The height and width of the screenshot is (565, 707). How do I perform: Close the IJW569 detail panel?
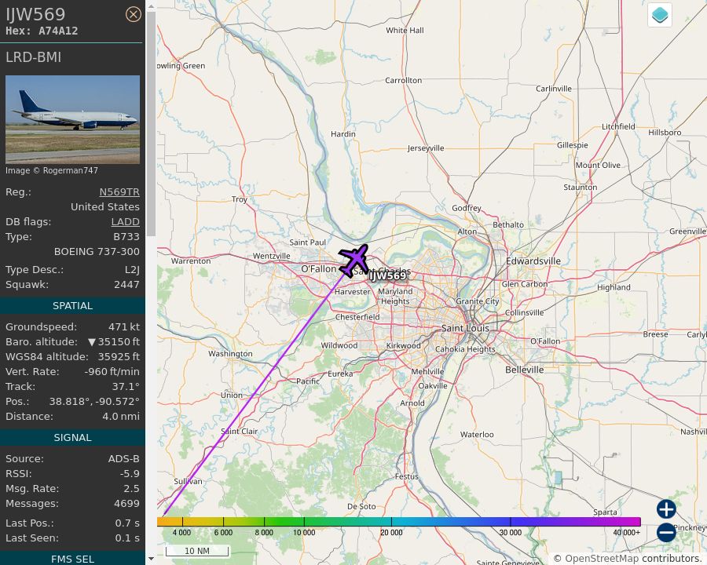134,14
